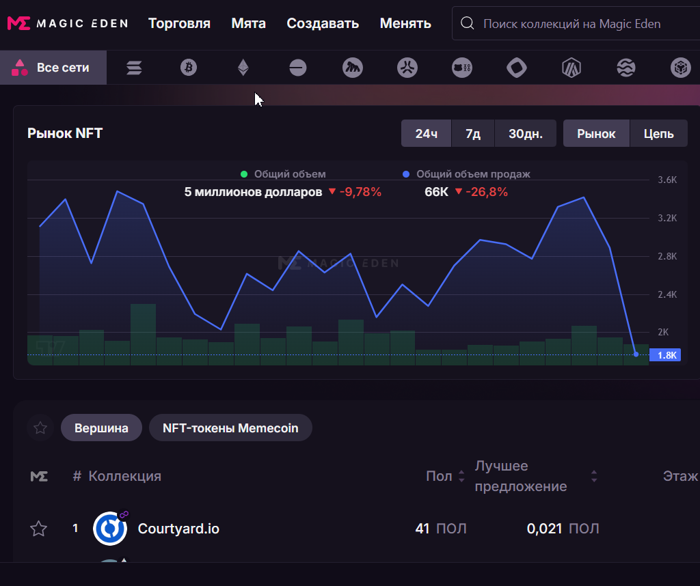700x586 pixels.
Task: Open the Менять menu
Action: pyautogui.click(x=405, y=23)
